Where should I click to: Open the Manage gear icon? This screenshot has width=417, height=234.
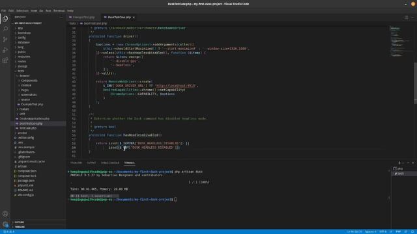coord(5,224)
